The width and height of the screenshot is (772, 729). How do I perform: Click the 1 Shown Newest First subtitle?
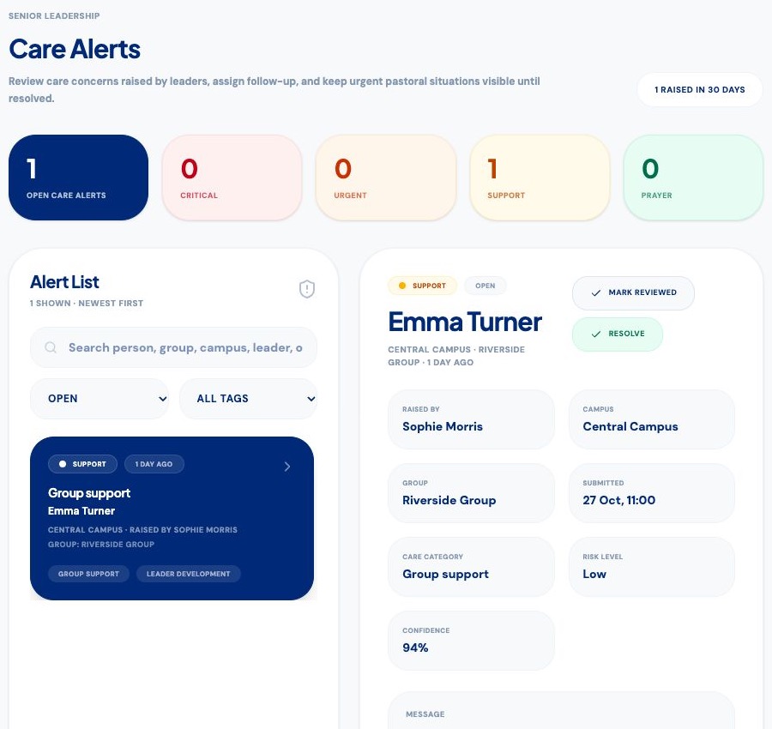(x=87, y=304)
